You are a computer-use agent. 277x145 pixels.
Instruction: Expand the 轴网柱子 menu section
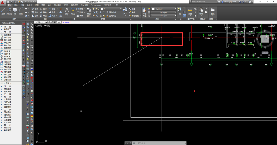coord(7,29)
